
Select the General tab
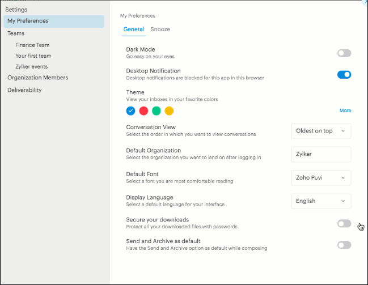point(134,29)
